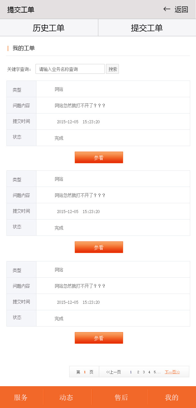Open the 服务 bottom navigation item
Image resolution: width=196 pixels, height=408 pixels.
point(21,397)
